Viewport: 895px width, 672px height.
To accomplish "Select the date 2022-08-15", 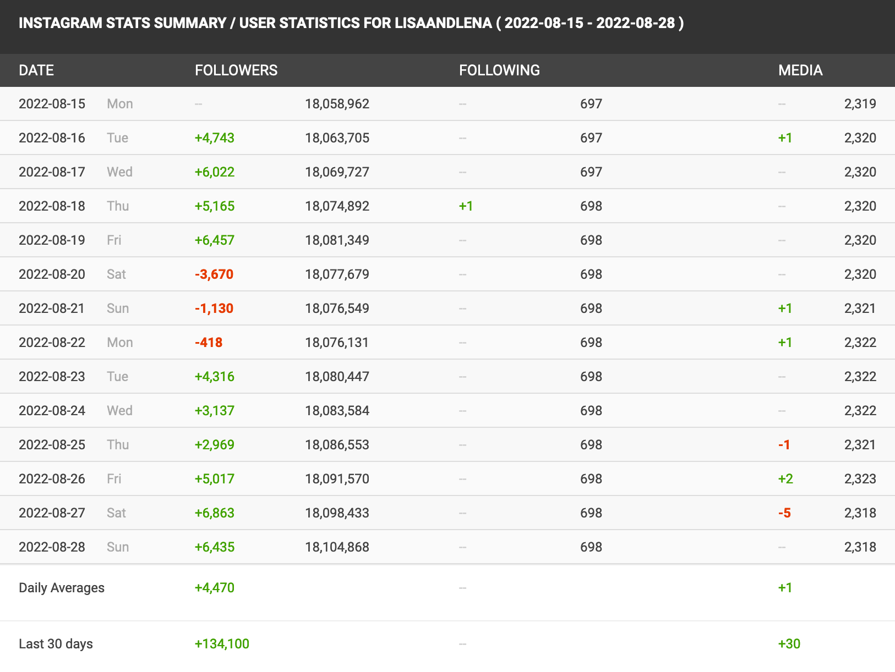I will (52, 104).
